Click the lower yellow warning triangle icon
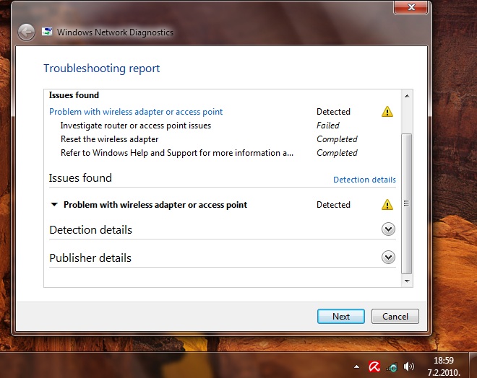The image size is (477, 378). click(387, 205)
